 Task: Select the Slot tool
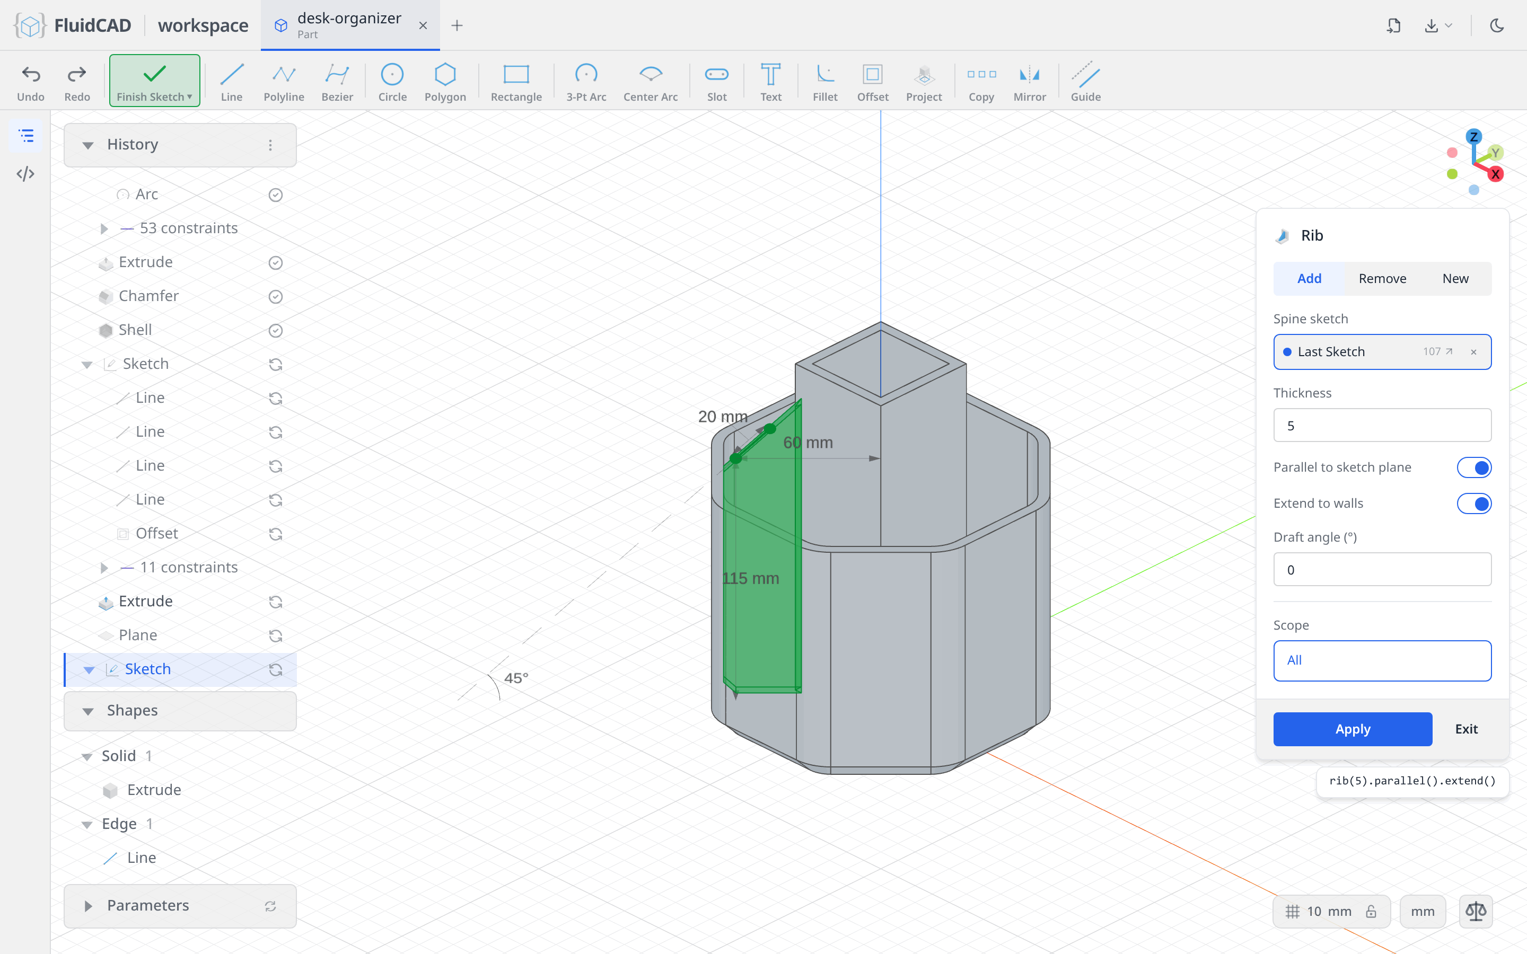717,82
